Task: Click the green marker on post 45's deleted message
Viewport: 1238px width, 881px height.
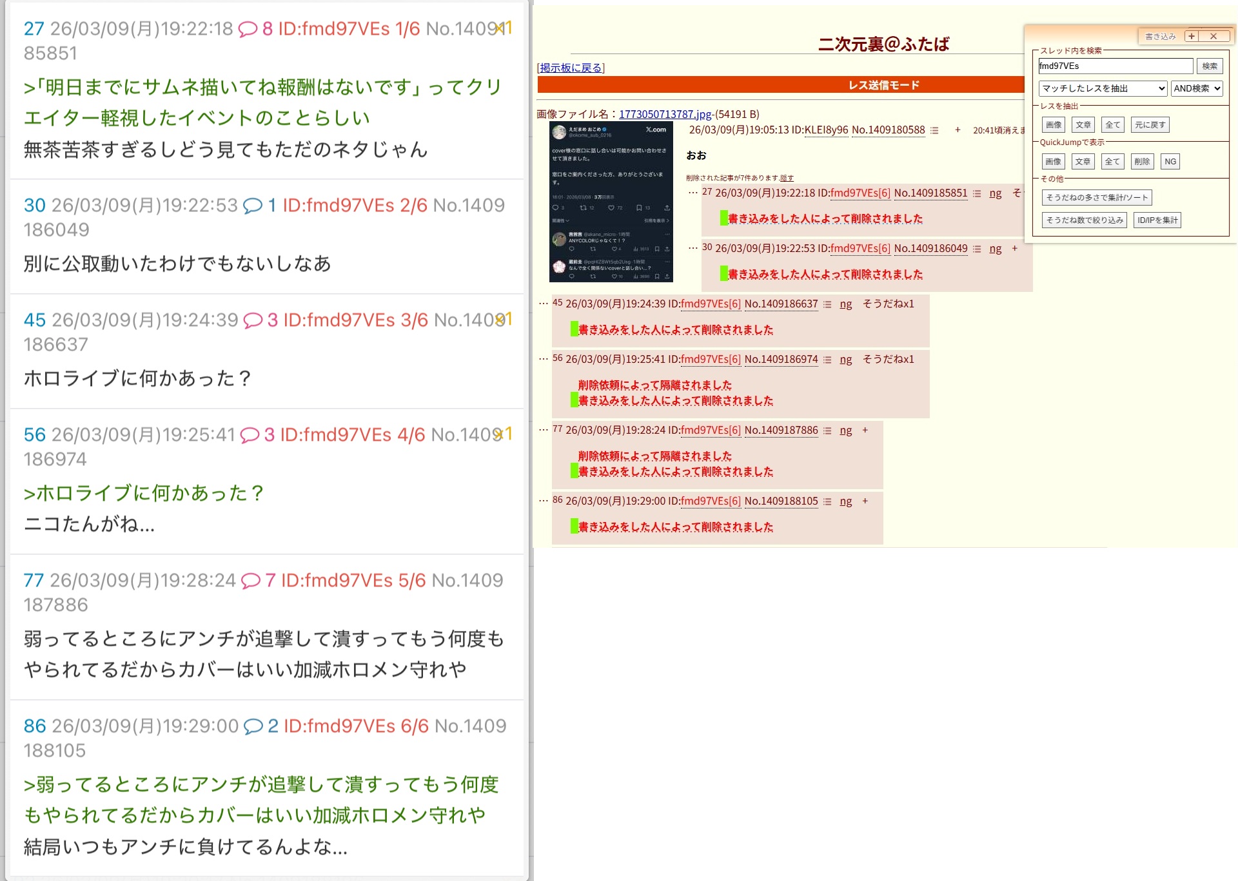Action: click(x=574, y=329)
